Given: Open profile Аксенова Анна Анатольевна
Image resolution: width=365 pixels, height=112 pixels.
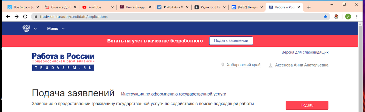Looking at the screenshot, I should coord(302,65).
